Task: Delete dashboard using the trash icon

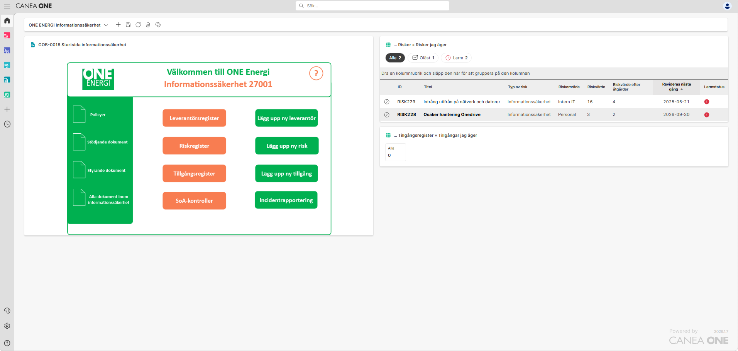Action: click(148, 25)
